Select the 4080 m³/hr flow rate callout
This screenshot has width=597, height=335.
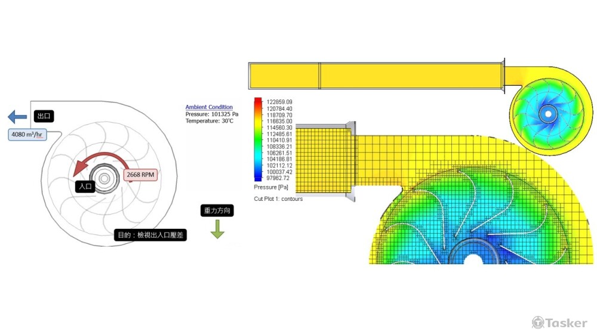pos(27,135)
